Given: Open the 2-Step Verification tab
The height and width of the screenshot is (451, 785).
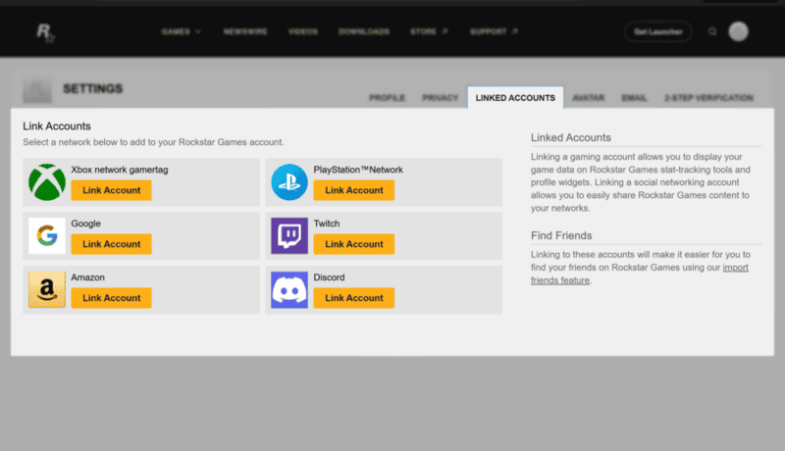Looking at the screenshot, I should 708,97.
